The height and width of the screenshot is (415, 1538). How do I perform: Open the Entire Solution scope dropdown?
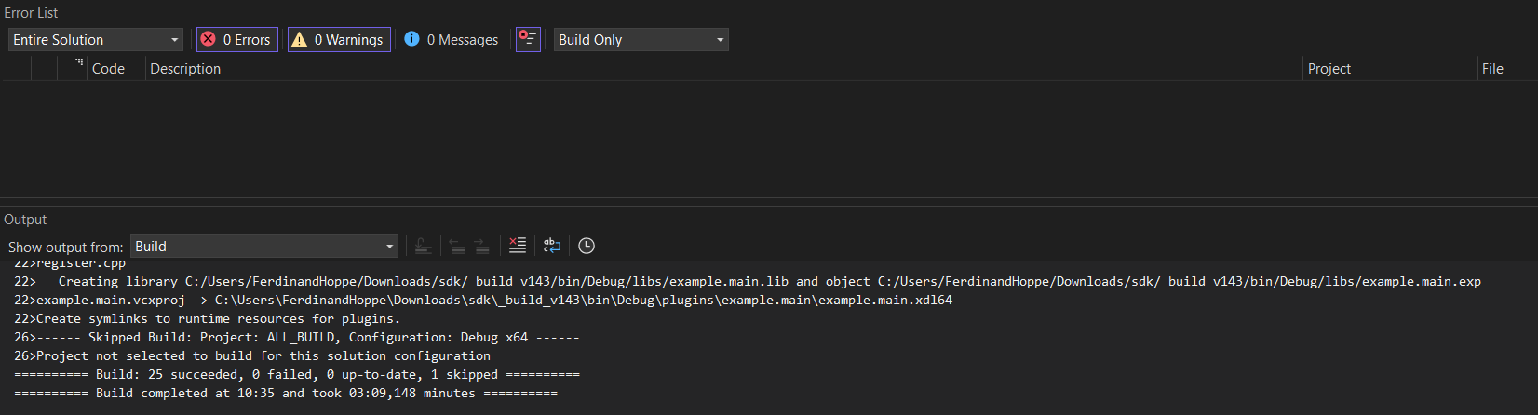[96, 39]
